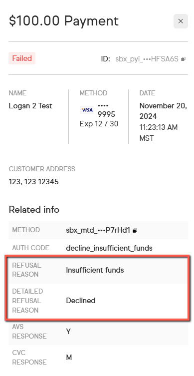Click the customer address 123, 123 12345
The image size is (194, 376).
tap(33, 182)
